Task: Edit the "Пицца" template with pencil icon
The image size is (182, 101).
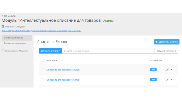Action: [167, 70]
